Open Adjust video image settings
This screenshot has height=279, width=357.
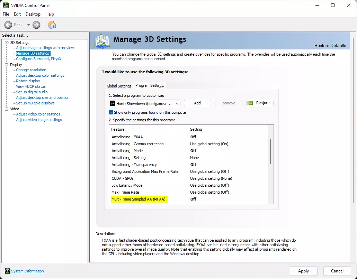[x=39, y=120]
